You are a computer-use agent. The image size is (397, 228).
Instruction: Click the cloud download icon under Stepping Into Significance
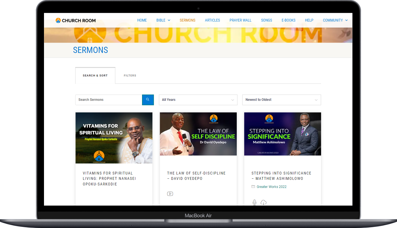(x=263, y=202)
